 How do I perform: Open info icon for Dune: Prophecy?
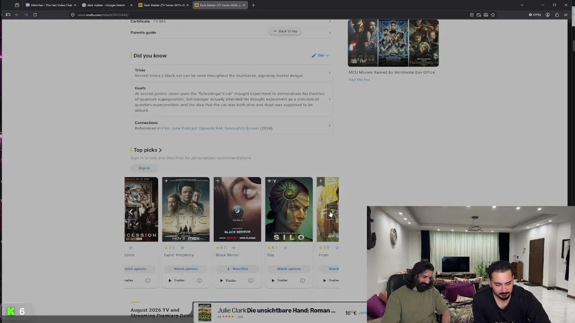coord(199,280)
